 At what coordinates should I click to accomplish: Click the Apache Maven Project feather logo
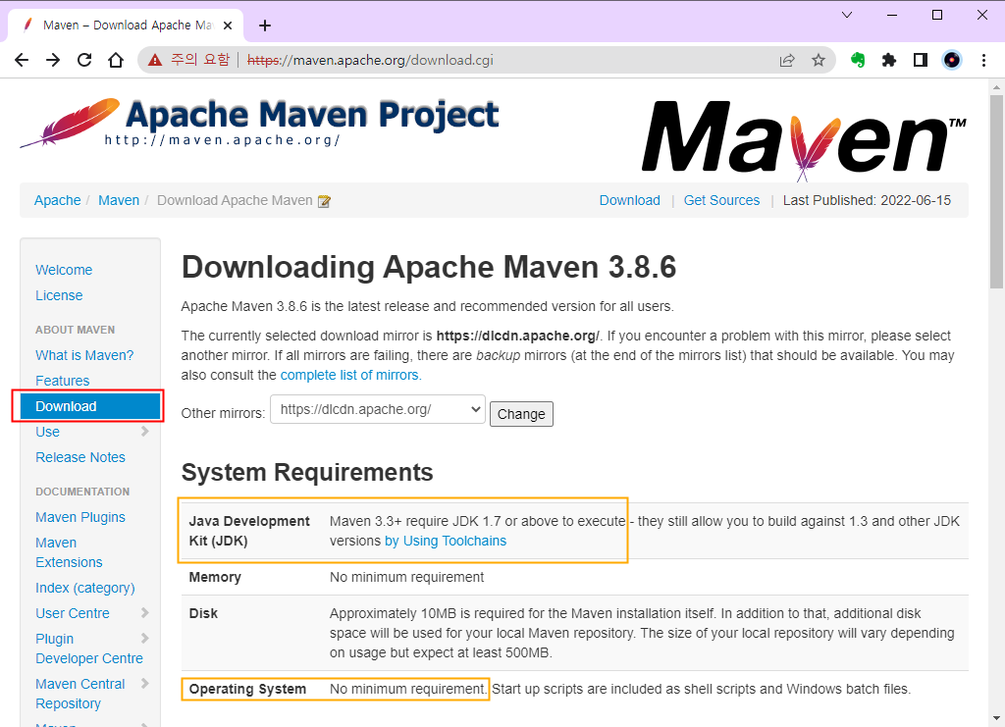point(259,123)
